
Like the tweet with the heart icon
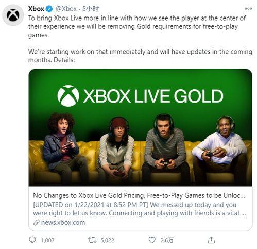[x=152, y=240]
